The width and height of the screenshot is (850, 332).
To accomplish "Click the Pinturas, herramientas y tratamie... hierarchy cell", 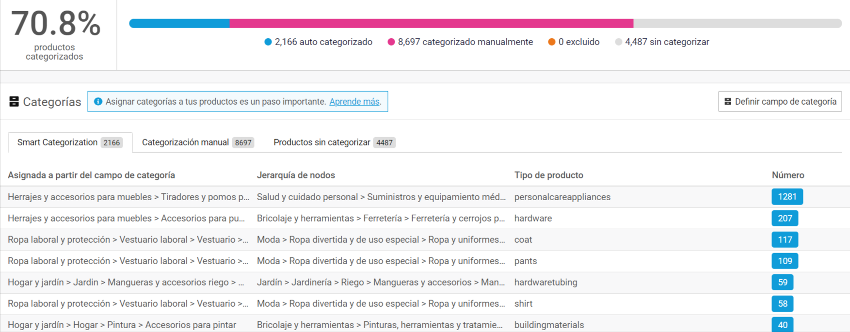I will (380, 325).
